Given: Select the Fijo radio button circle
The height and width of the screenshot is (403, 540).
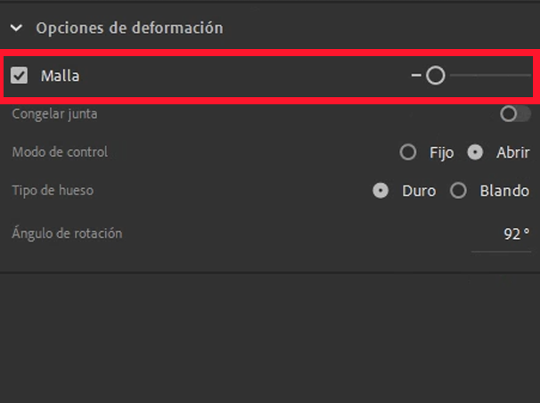Looking at the screenshot, I should point(408,152).
